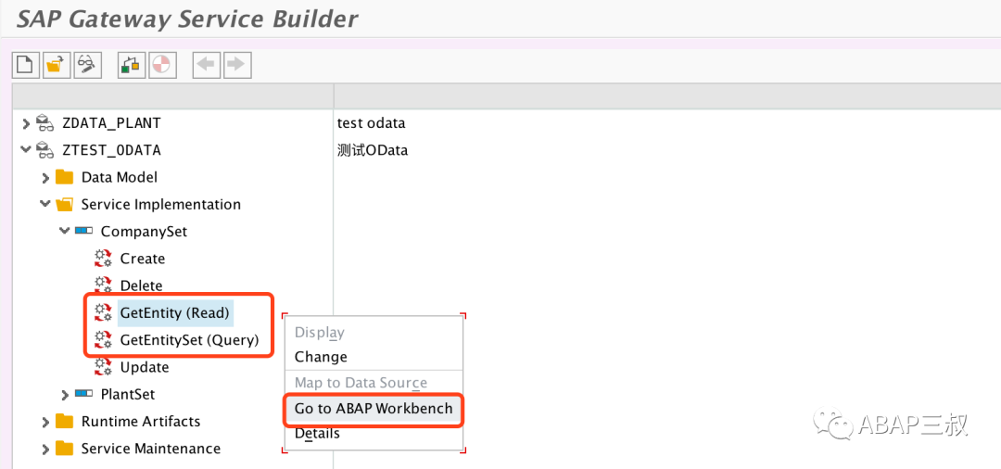This screenshot has height=469, width=1001.
Task: Click the Check Project Consistency icon
Action: (x=163, y=65)
